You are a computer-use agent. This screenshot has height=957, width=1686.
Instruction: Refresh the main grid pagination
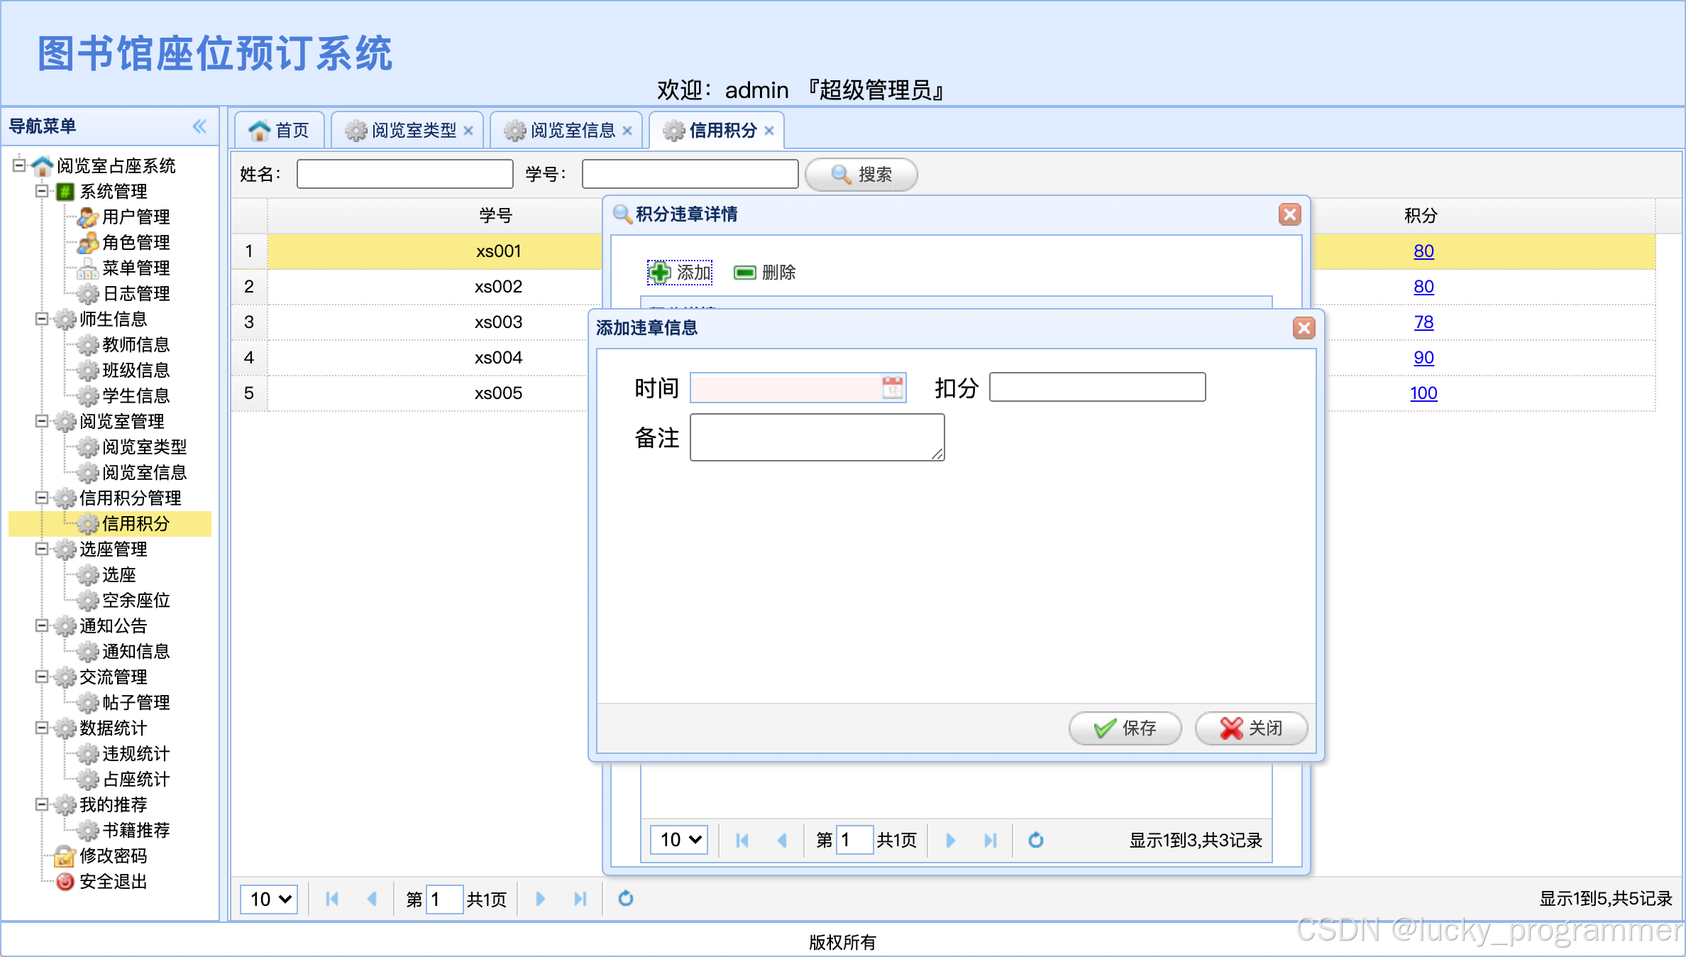(625, 899)
